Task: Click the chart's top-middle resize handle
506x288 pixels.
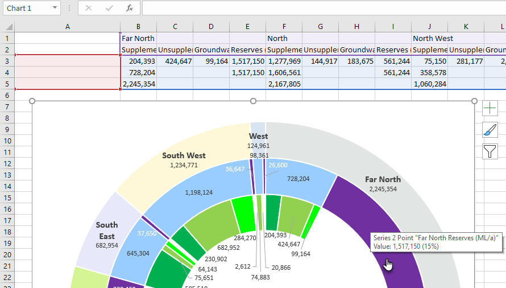Action: coord(254,101)
